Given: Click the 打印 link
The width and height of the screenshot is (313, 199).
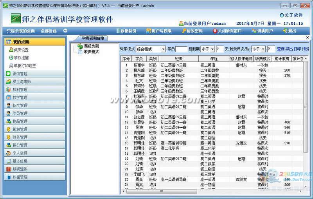Looking at the screenshot, I should tap(297, 49).
